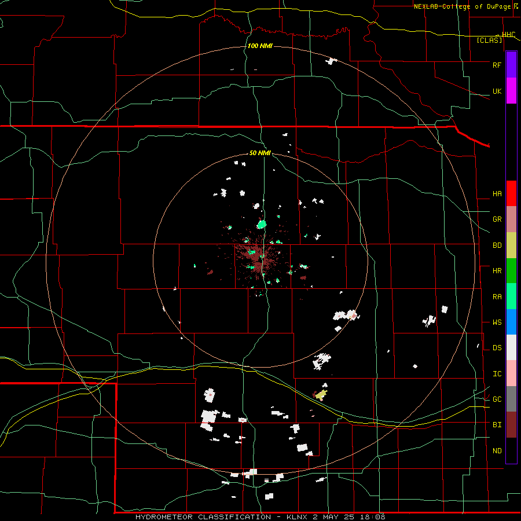Viewport: 521px width, 521px height.
Task: Click the mint RA legend swatch
Action: tap(511, 296)
